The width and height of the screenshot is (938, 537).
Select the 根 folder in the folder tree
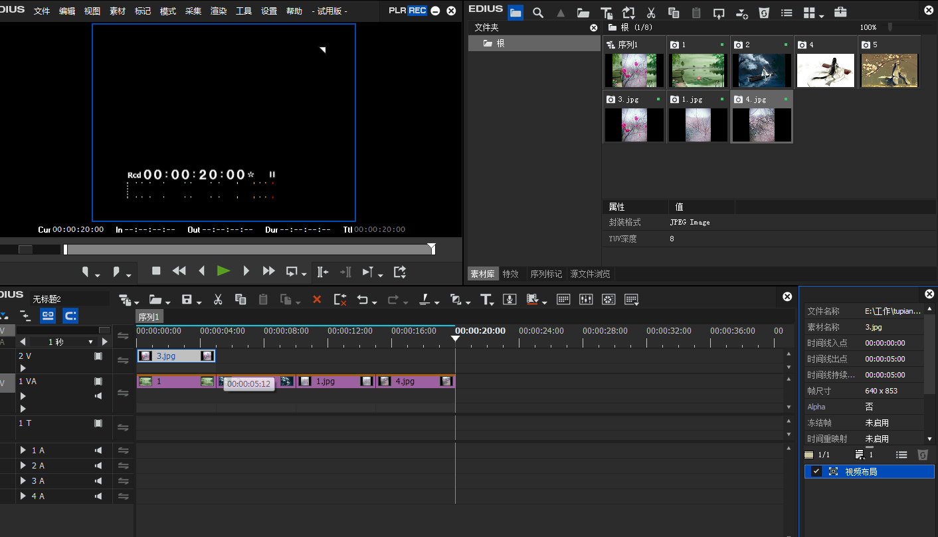tap(500, 43)
